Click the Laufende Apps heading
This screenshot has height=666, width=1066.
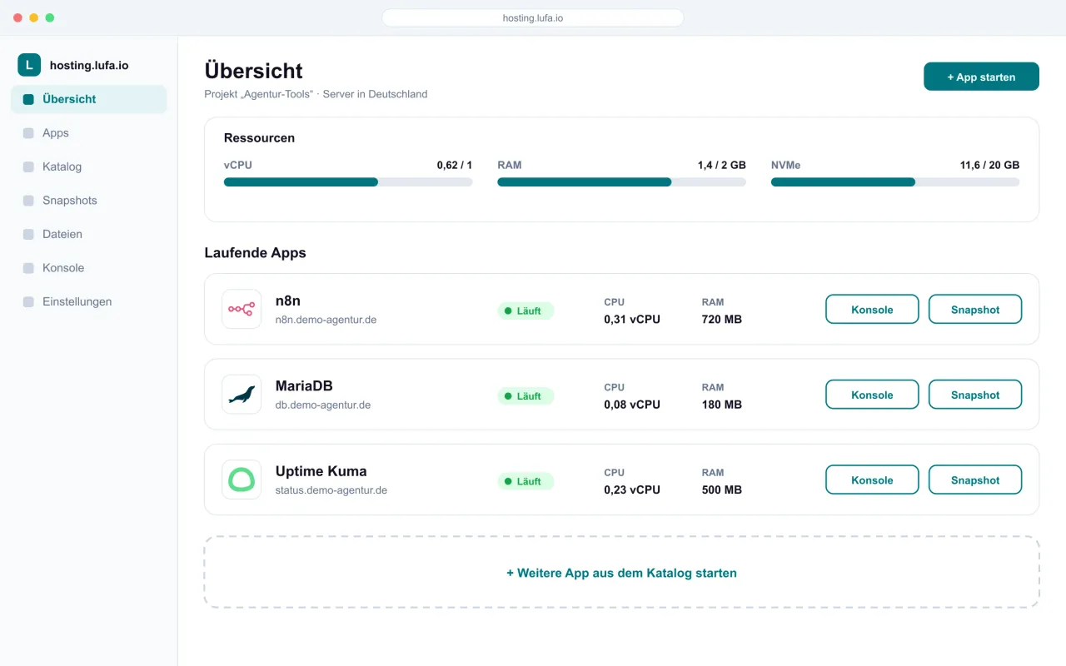(x=256, y=253)
